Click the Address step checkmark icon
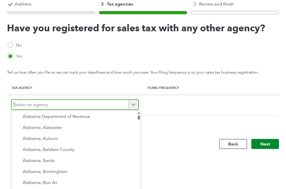This screenshot has width=286, height=189. point(10,4)
